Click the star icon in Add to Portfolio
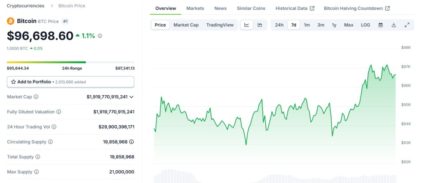Viewport: 422px width, 183px height. (x=14, y=82)
